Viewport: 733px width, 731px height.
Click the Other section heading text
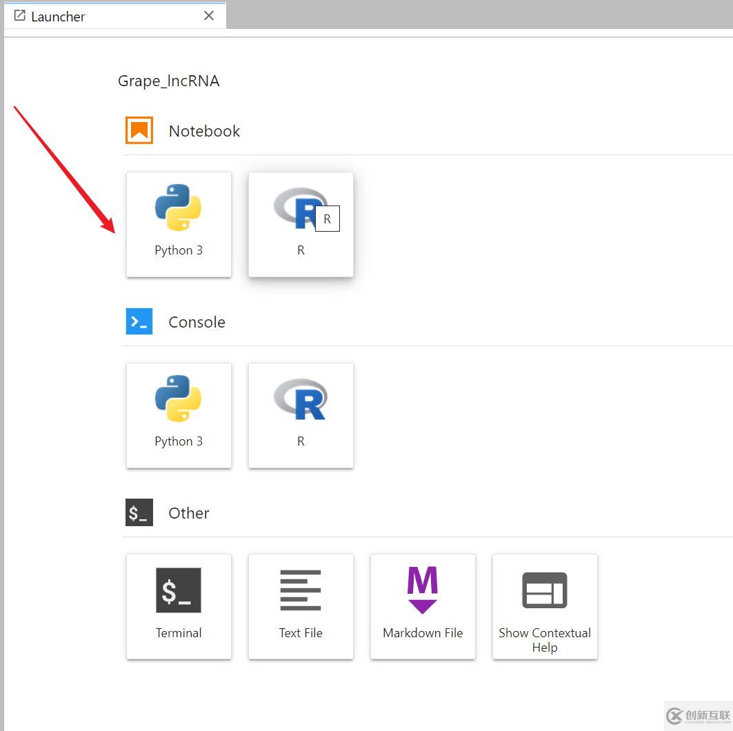tap(189, 513)
